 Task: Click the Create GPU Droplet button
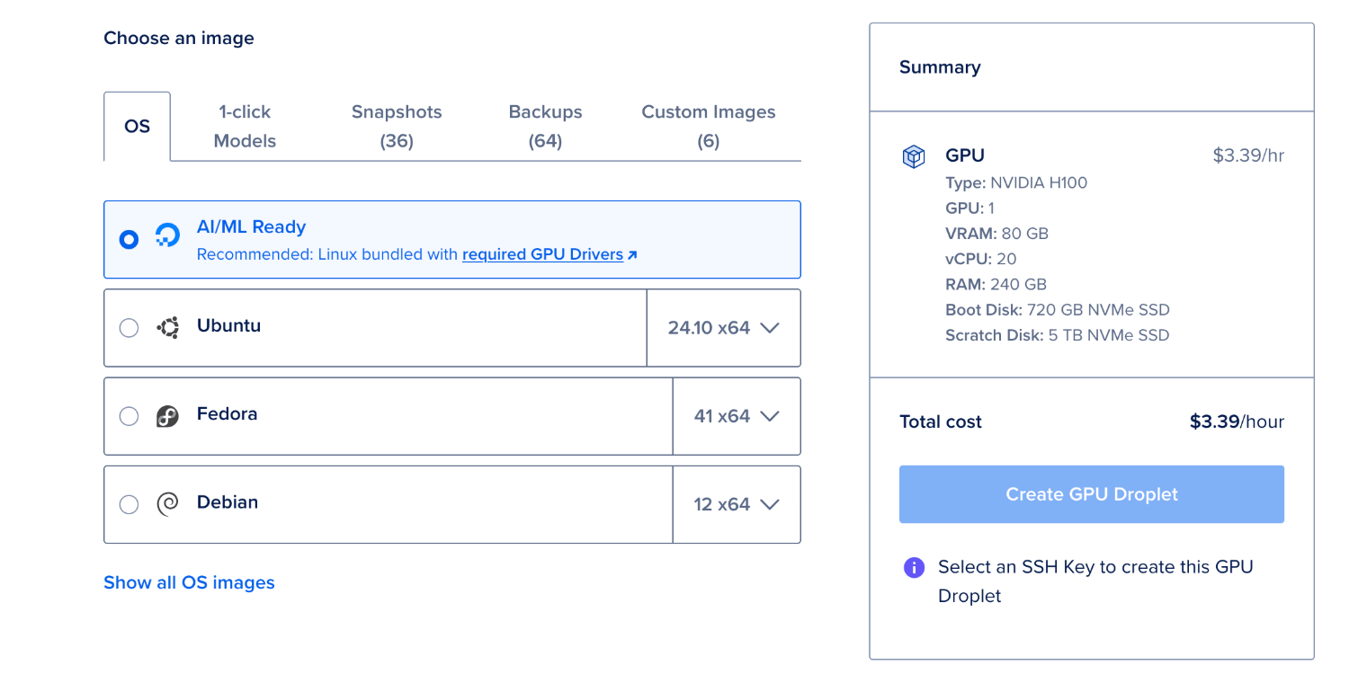[x=1092, y=494]
